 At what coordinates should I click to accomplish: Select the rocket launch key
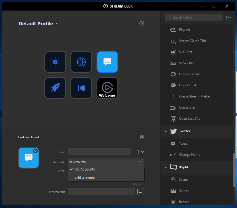[x=55, y=88]
